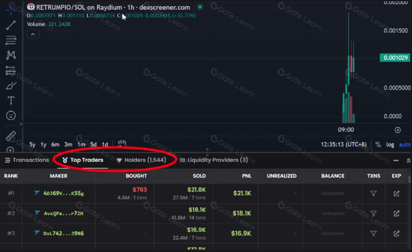Open the emoji icons tool
Image resolution: width=412 pixels, height=252 pixels.
tap(11, 115)
